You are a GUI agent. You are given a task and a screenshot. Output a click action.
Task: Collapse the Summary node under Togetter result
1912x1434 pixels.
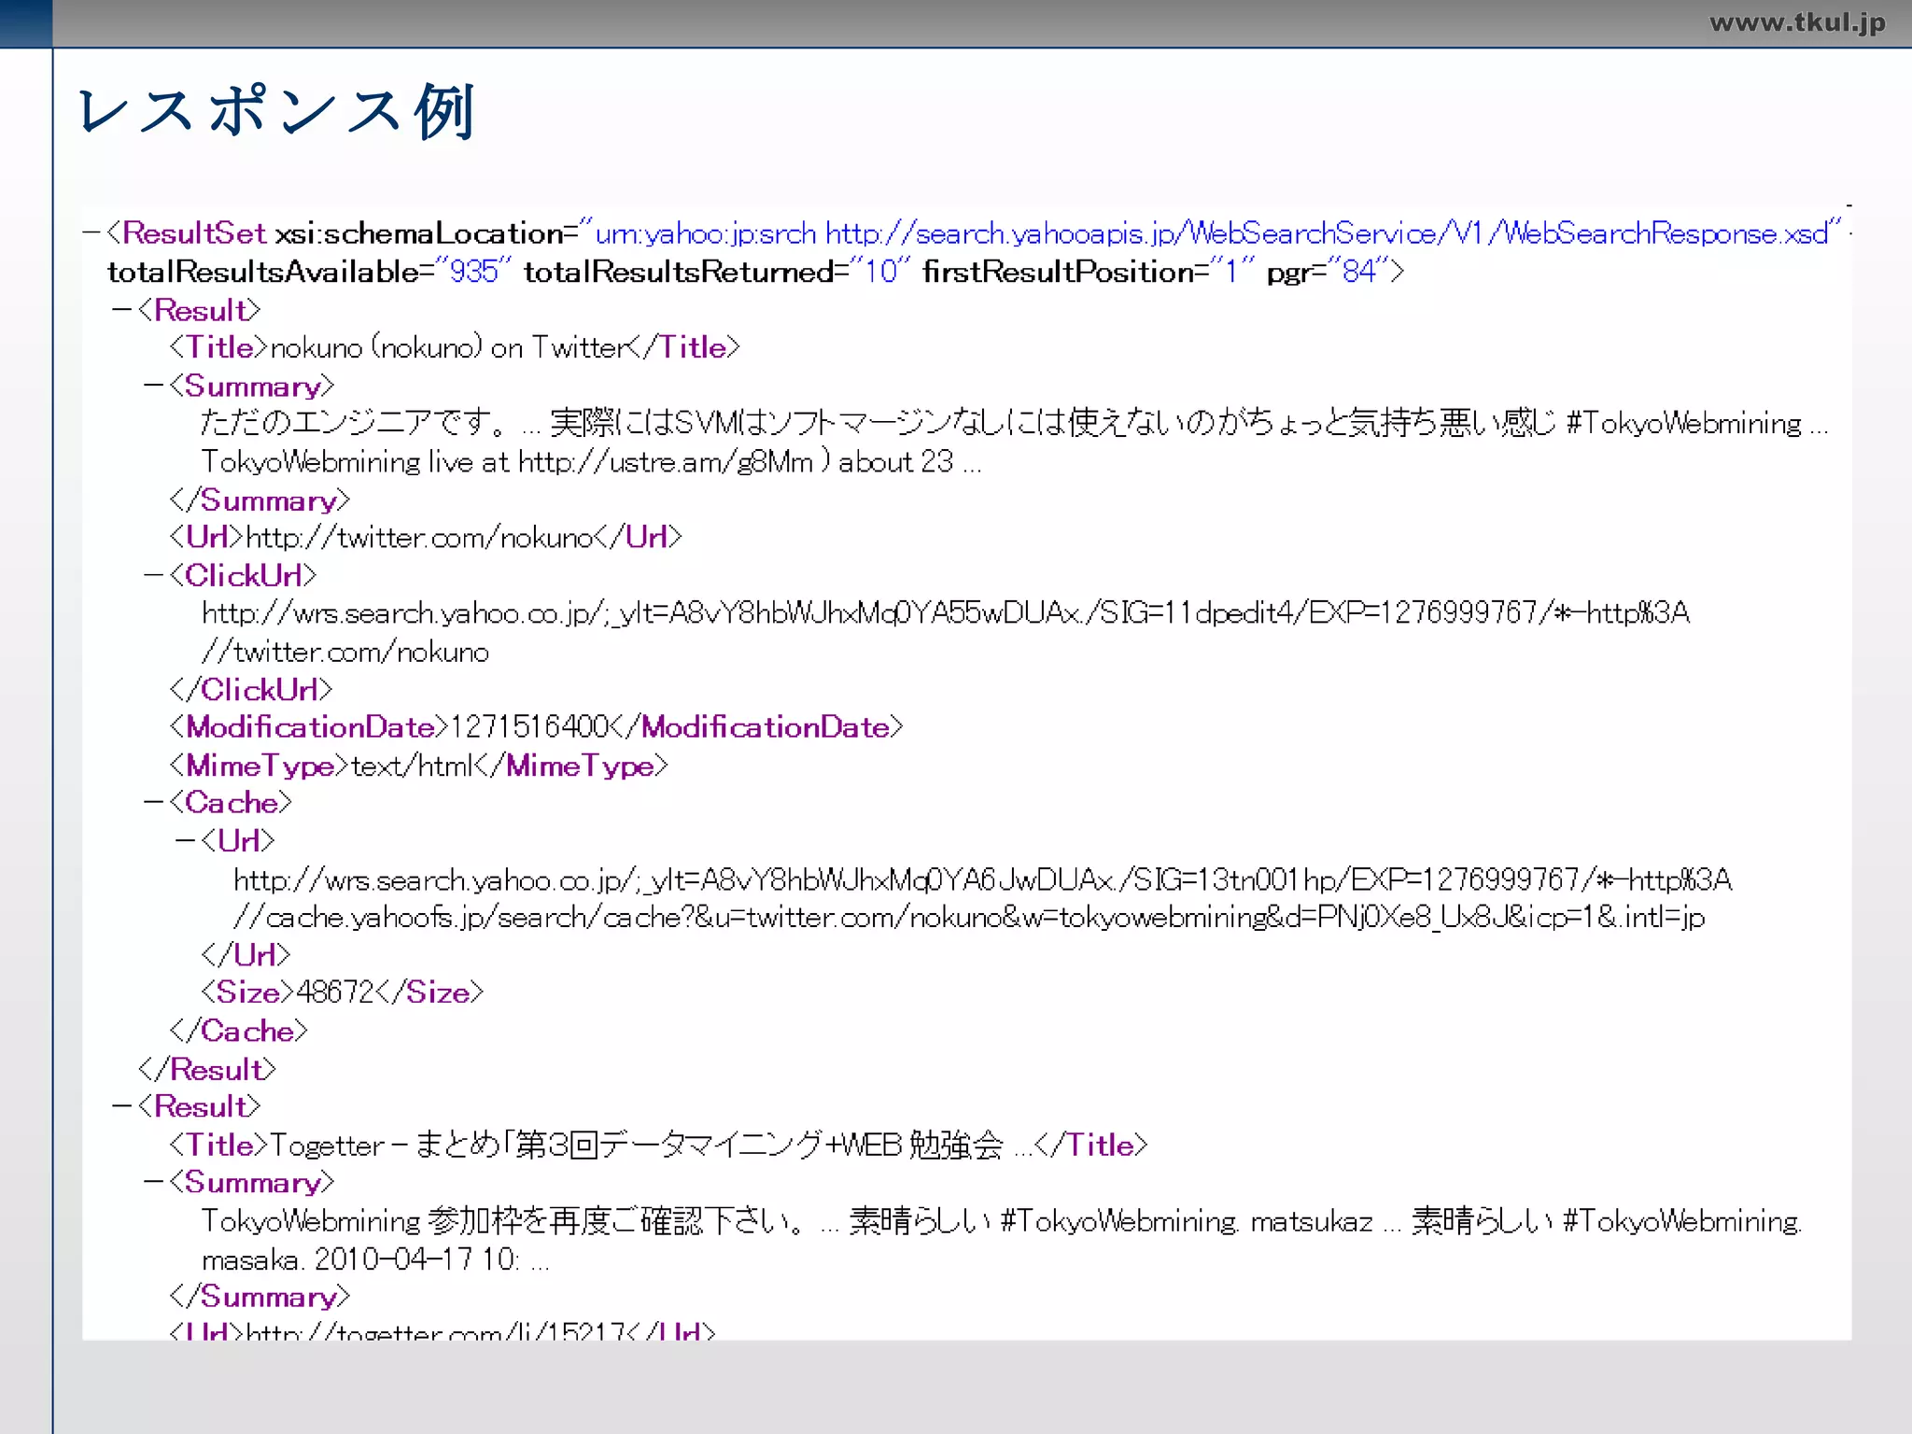[154, 1182]
